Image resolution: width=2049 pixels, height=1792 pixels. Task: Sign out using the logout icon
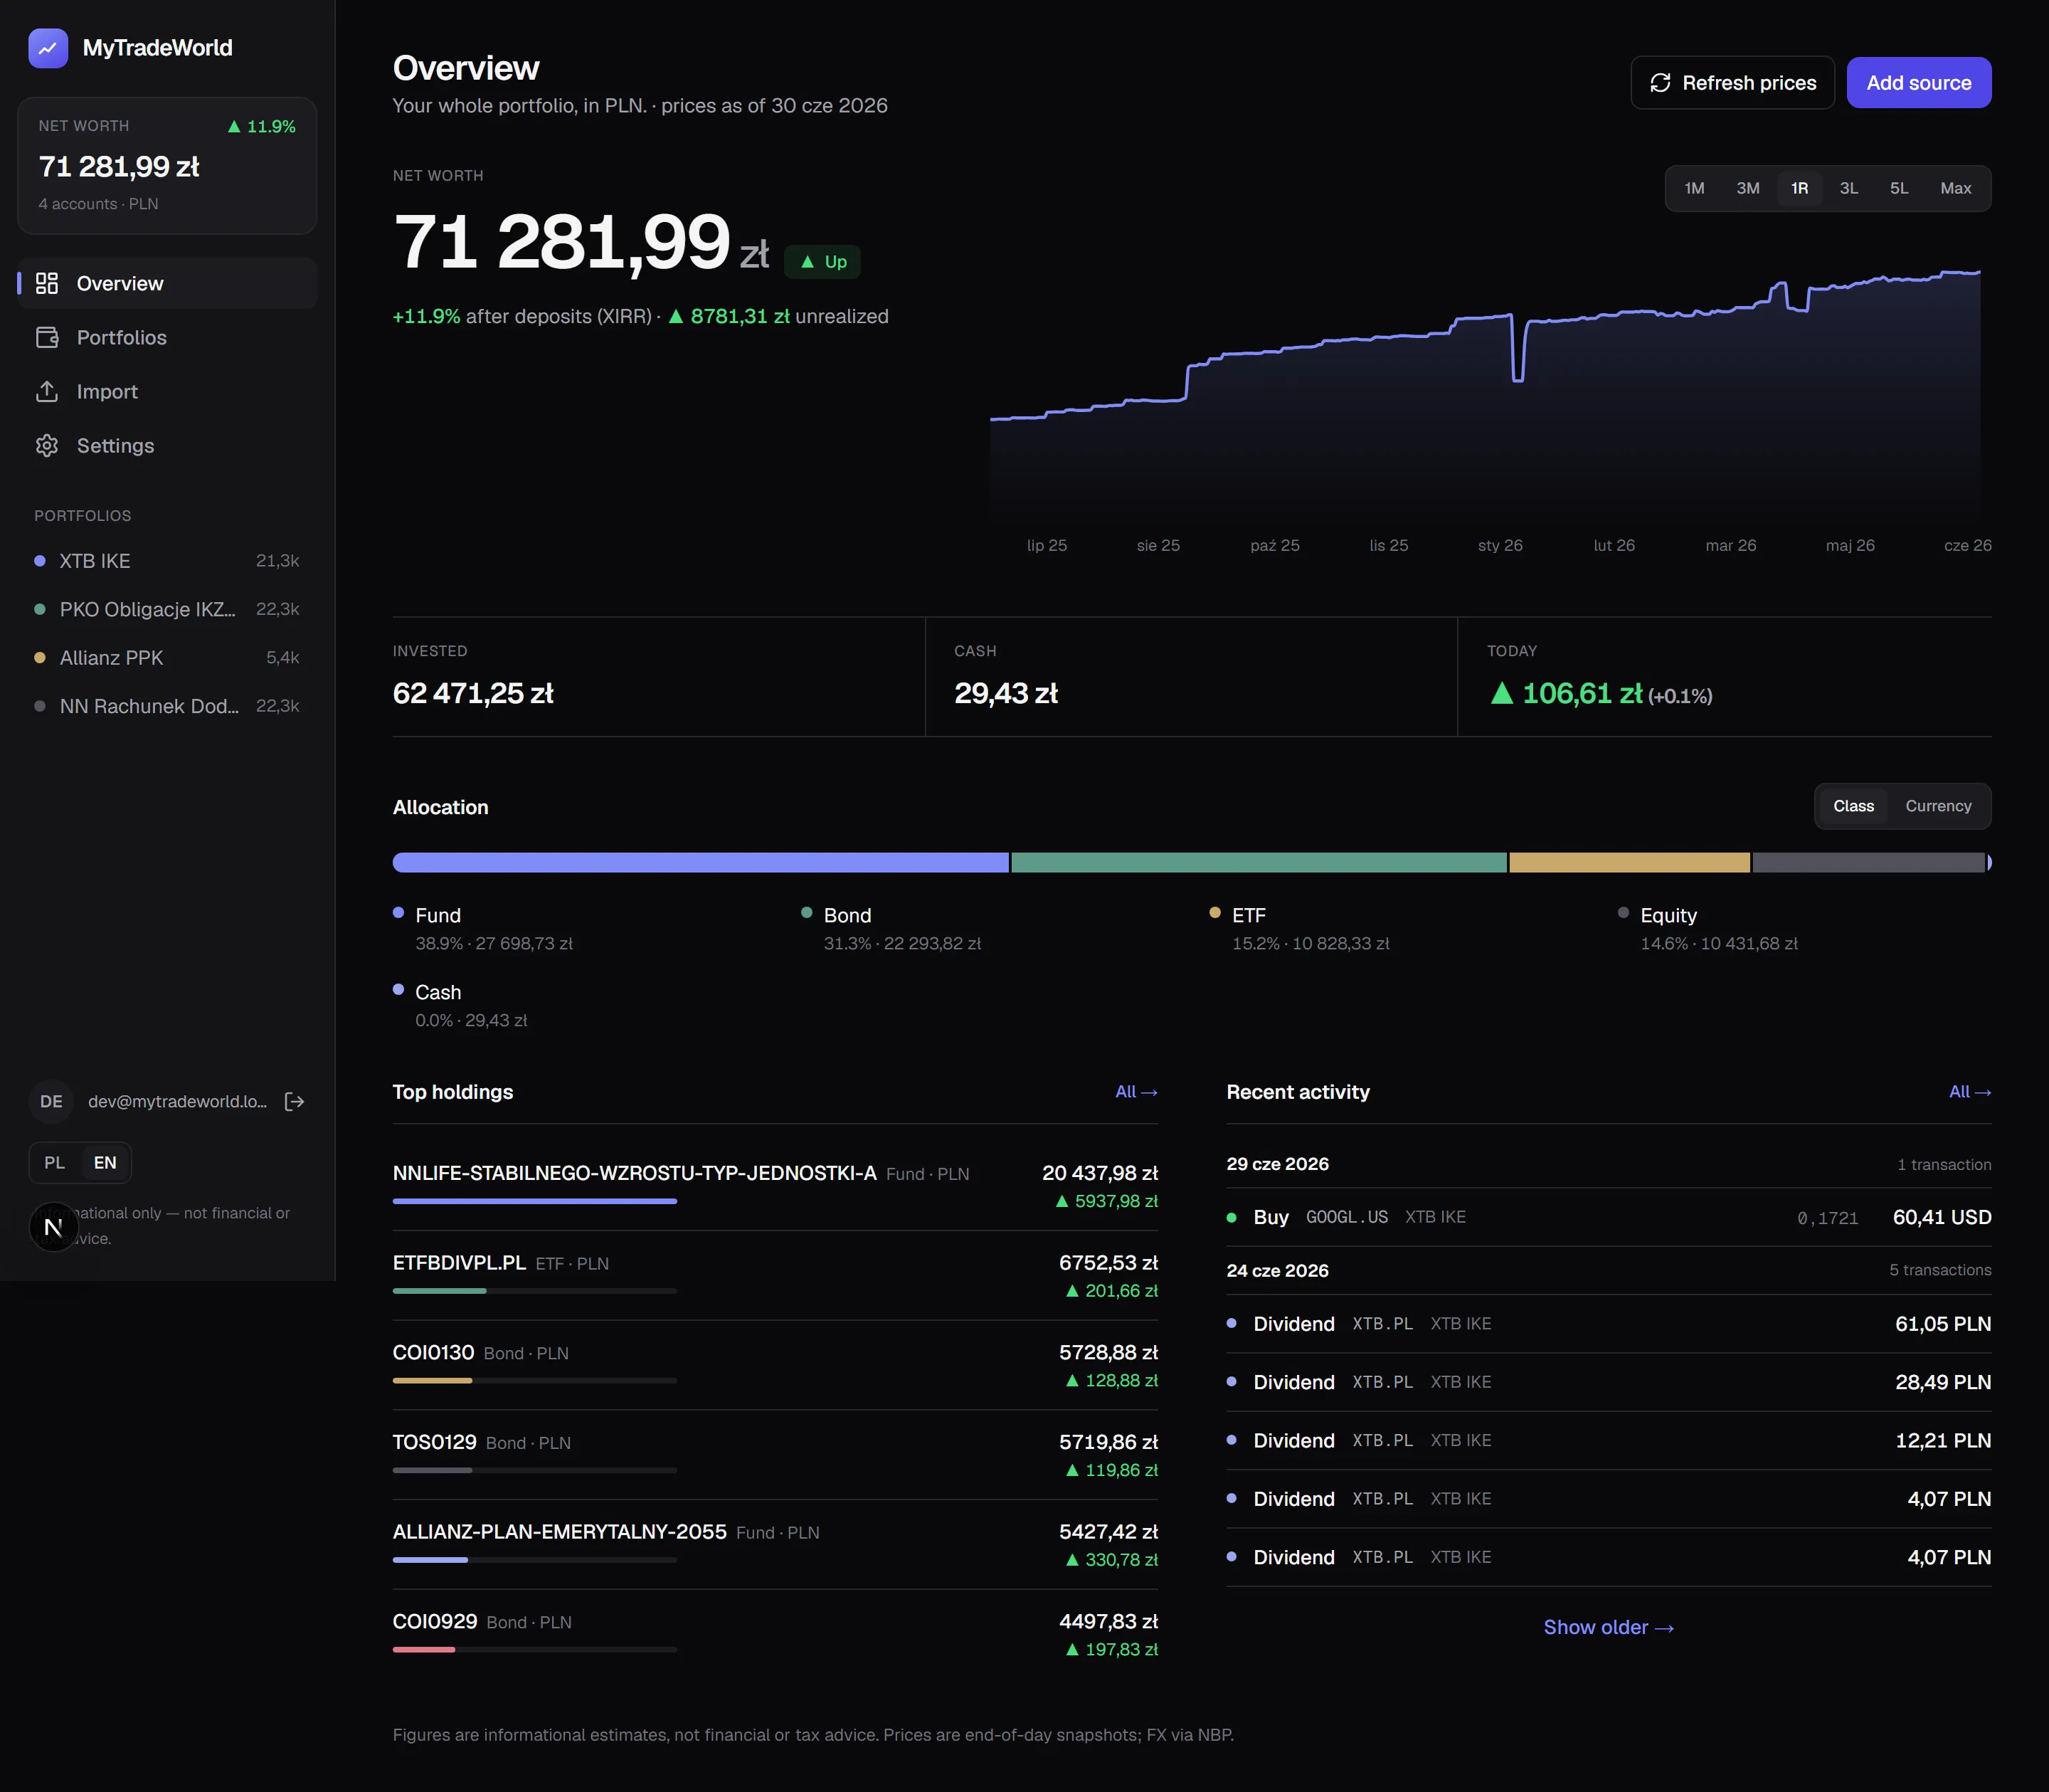tap(295, 1101)
